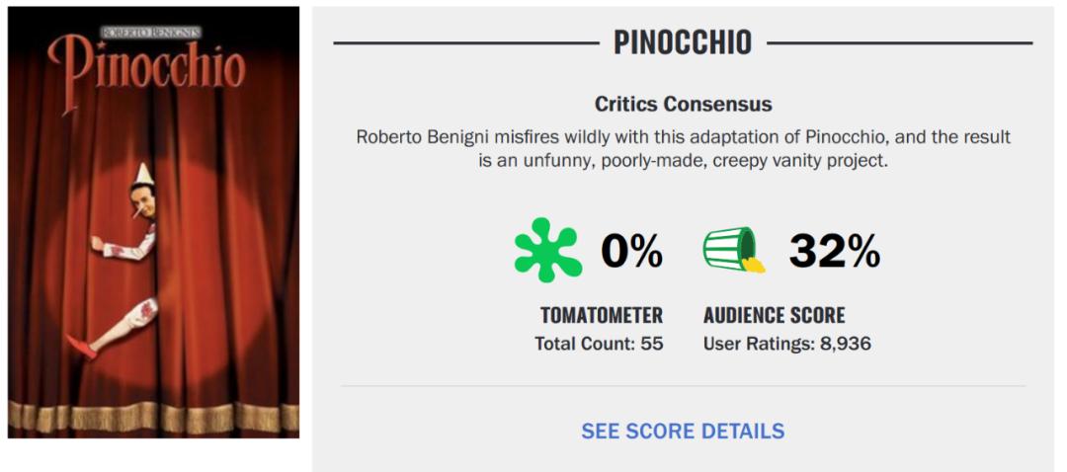Select the 0% Tomatometer score
The width and height of the screenshot is (1067, 472).
click(x=632, y=253)
